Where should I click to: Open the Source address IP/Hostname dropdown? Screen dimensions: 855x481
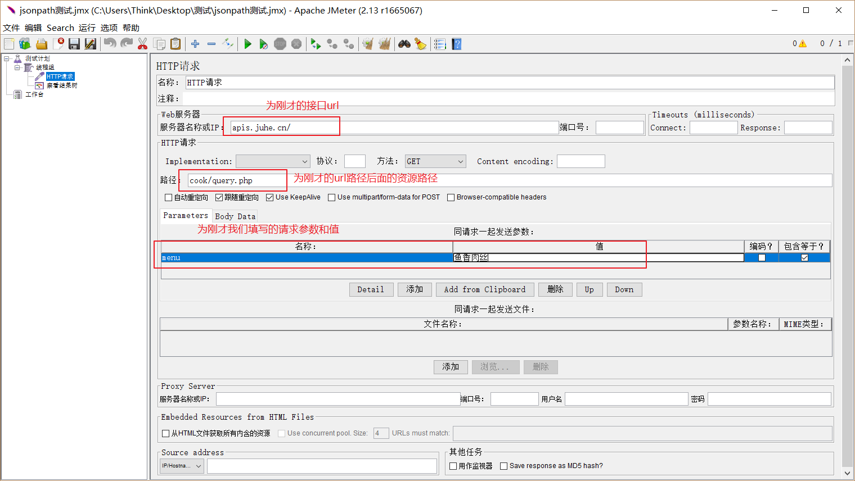(x=182, y=466)
